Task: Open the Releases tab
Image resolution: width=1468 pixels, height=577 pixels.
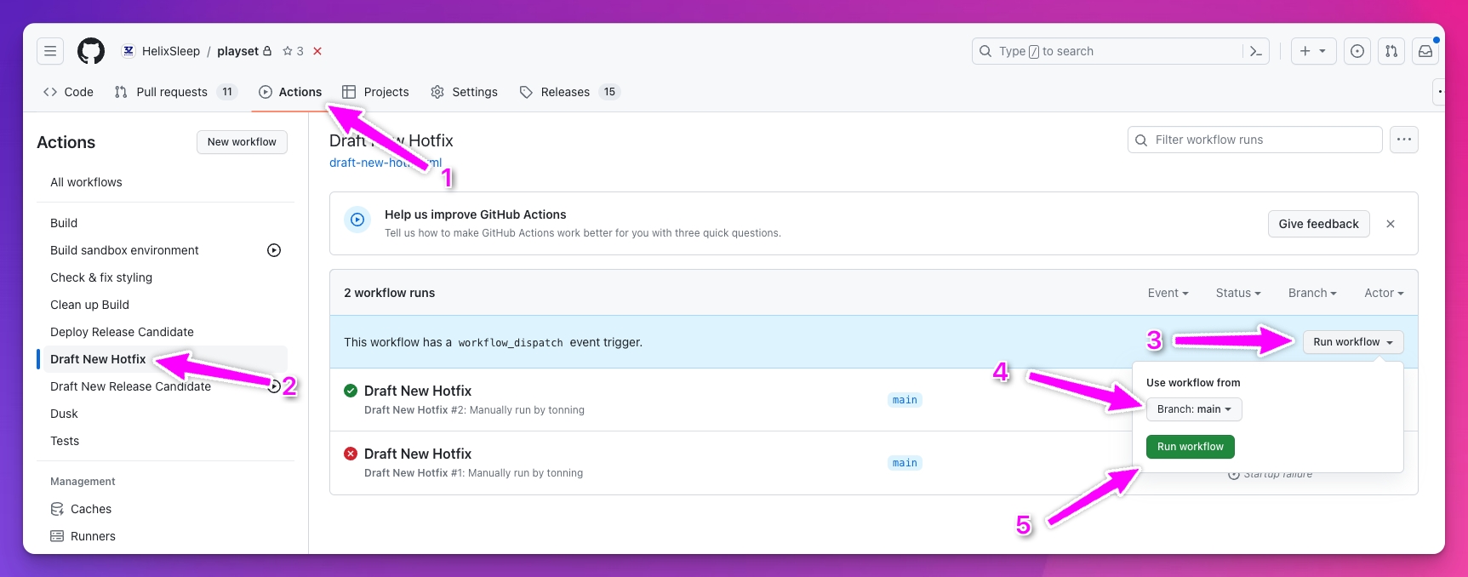Action: click(x=565, y=92)
